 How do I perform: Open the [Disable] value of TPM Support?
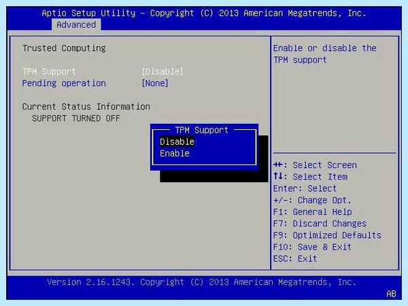pos(163,71)
